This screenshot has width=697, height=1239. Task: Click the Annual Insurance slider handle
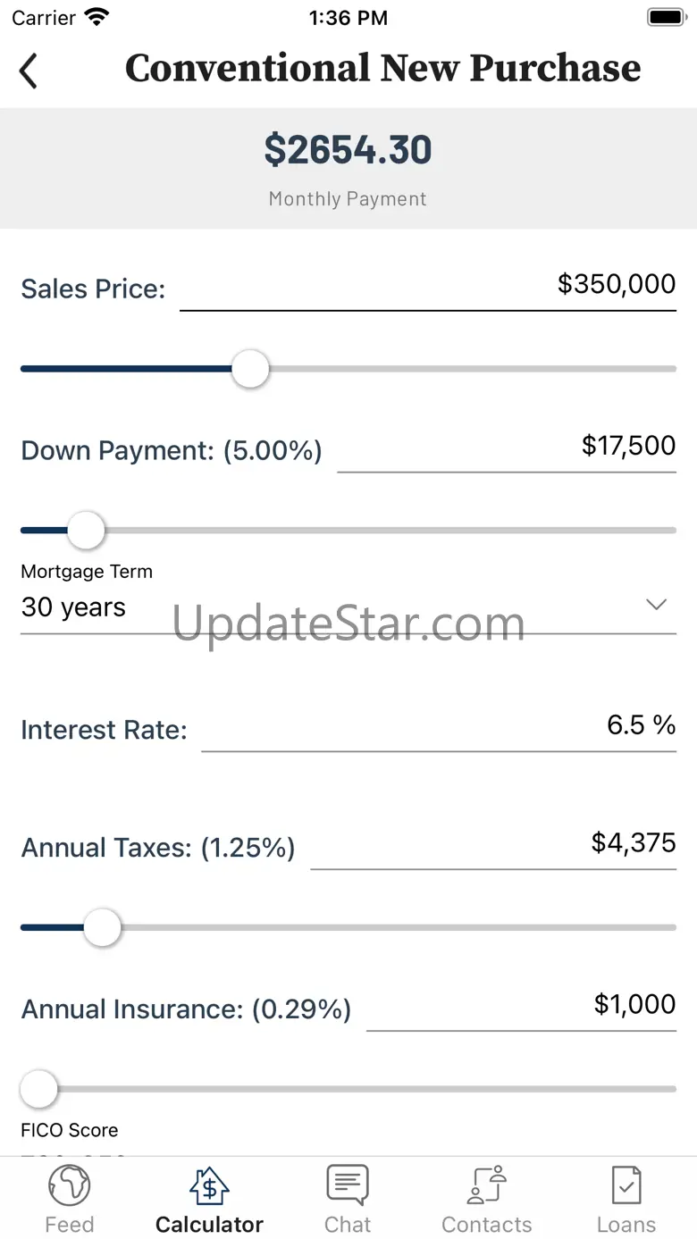pyautogui.click(x=39, y=1089)
